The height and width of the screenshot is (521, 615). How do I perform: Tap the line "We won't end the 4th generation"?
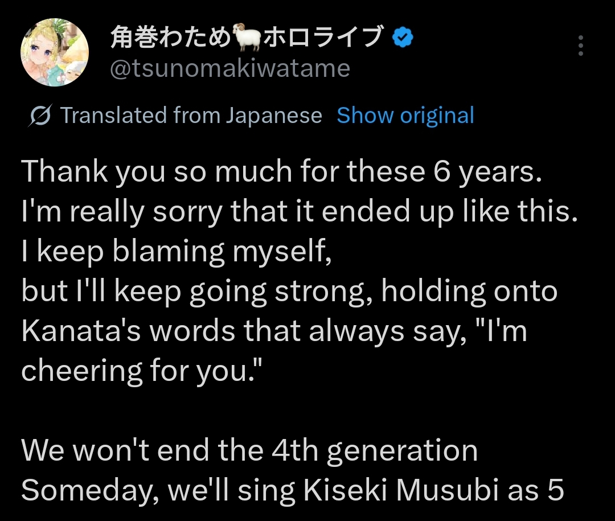pos(249,451)
